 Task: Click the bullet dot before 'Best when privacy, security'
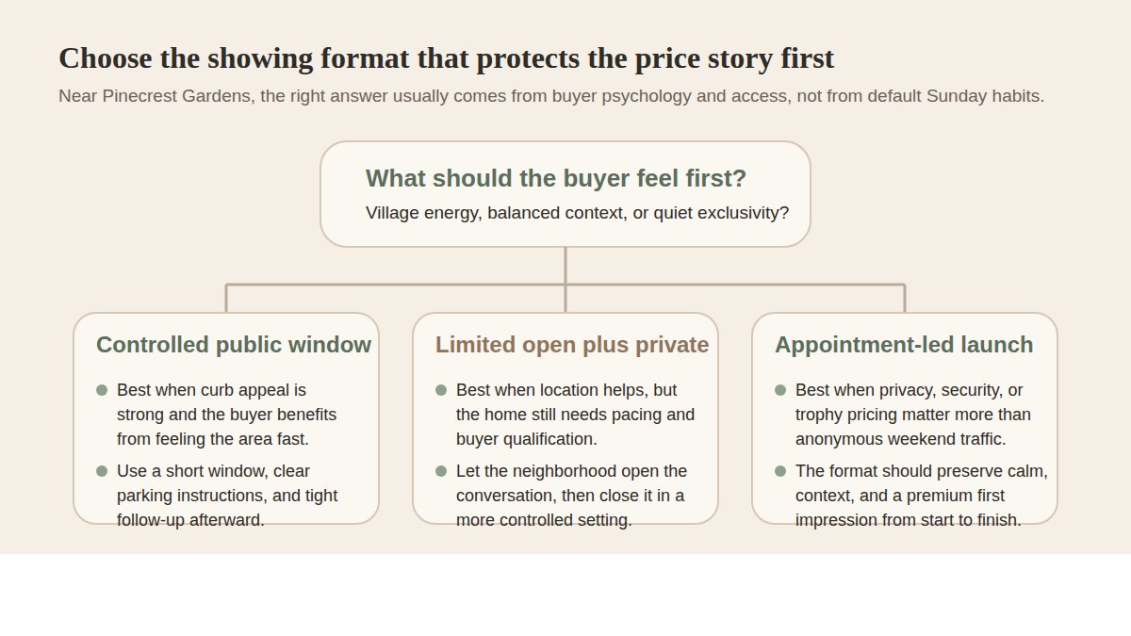(780, 390)
